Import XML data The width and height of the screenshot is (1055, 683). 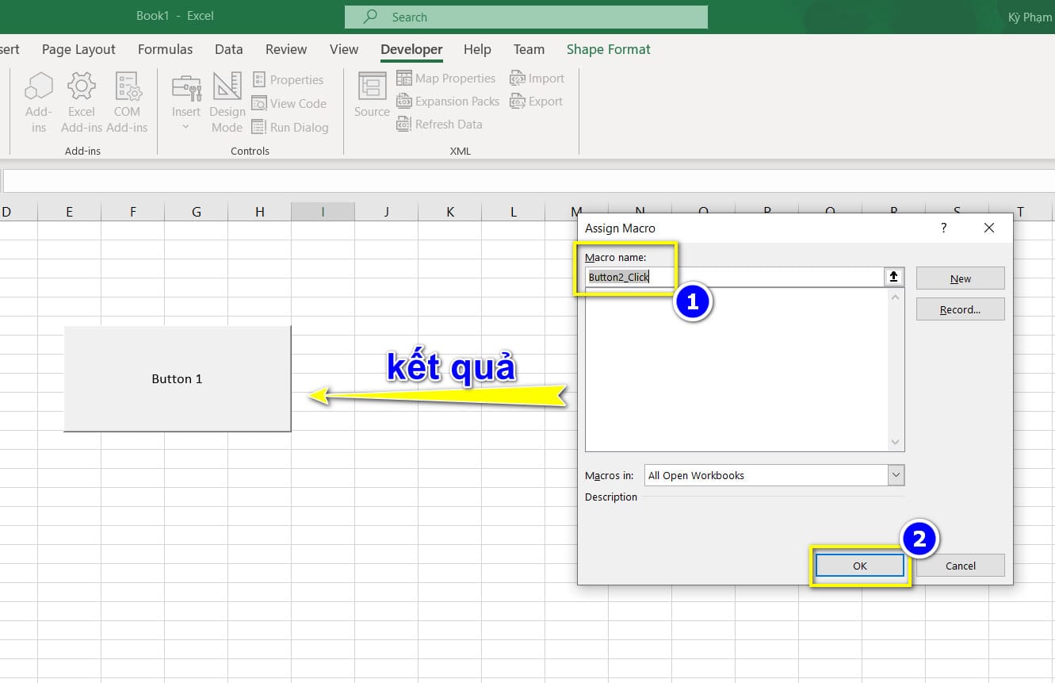[537, 78]
